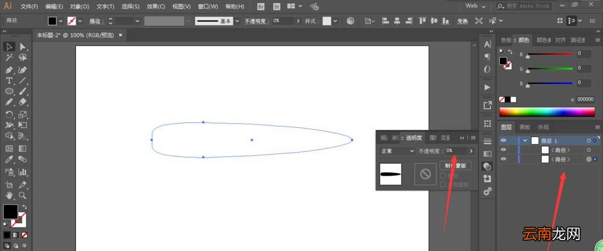Select the Paintbrush tool
The image size is (603, 251).
click(23, 91)
